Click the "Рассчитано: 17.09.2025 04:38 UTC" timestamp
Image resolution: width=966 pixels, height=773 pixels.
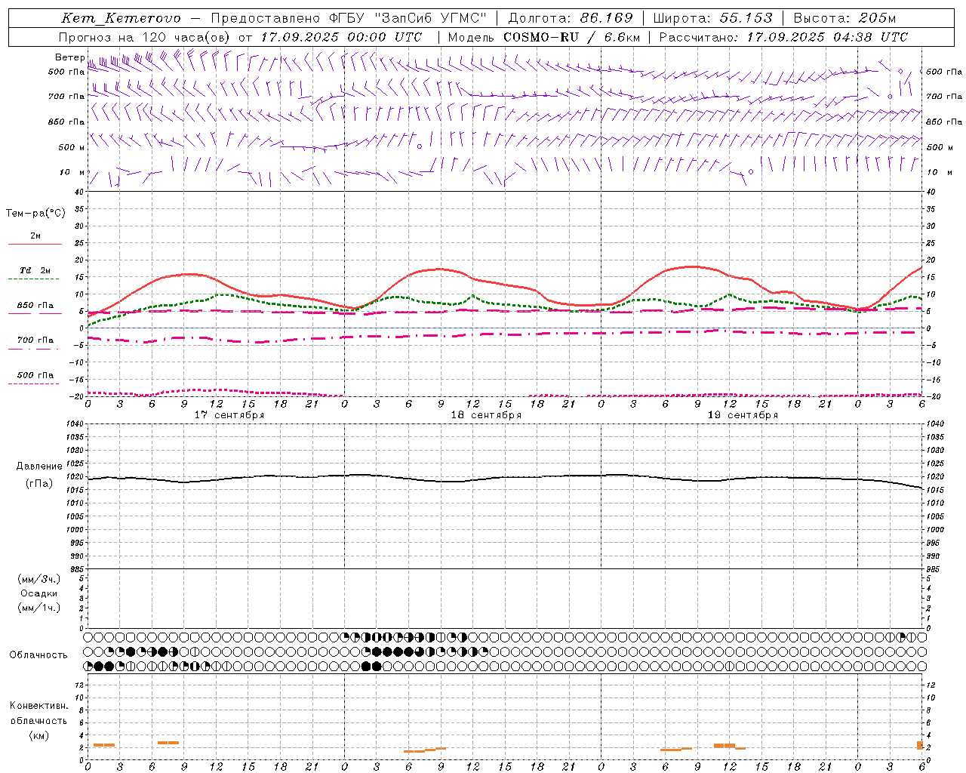[x=783, y=37]
